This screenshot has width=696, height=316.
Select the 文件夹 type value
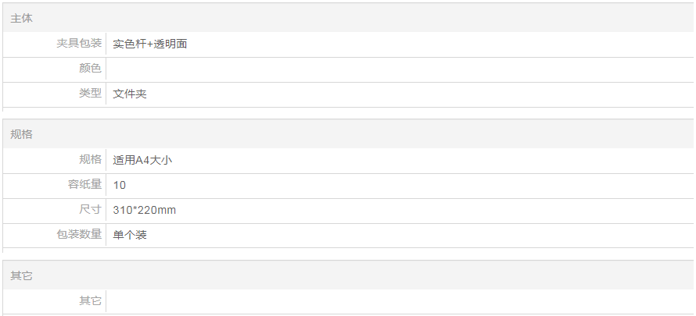[130, 94]
